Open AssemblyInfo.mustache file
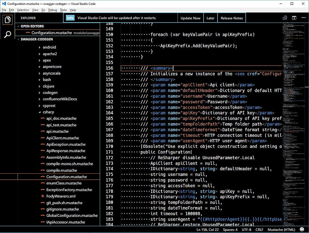This screenshot has width=309, height=233. tap(66, 157)
